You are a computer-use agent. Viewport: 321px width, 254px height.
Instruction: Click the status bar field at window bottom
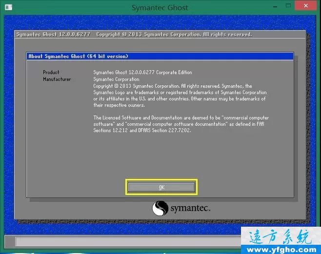pos(128,241)
